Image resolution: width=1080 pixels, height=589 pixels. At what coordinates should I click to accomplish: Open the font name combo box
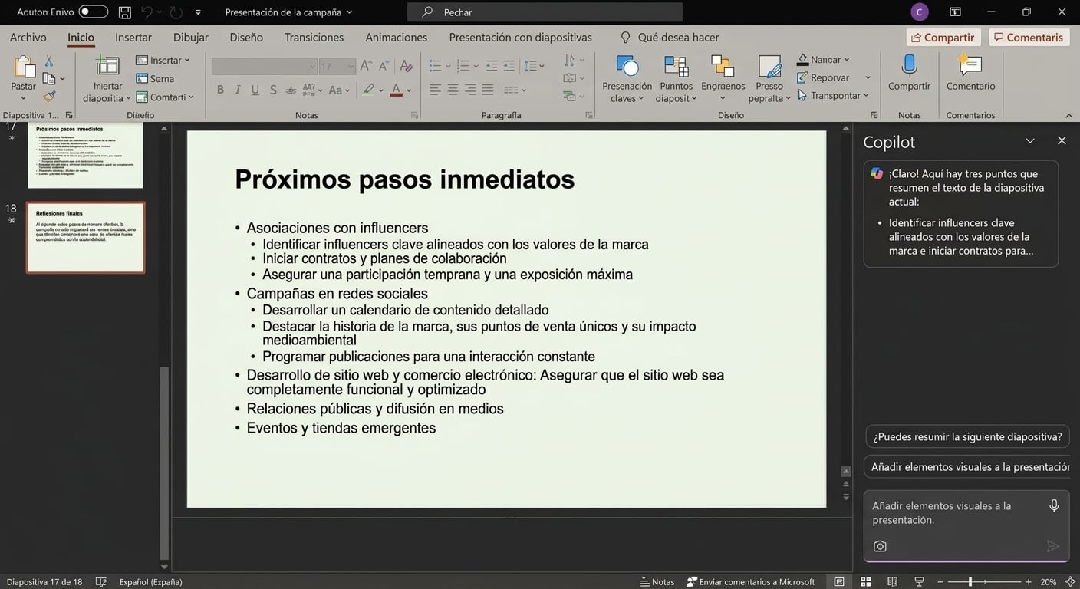pyautogui.click(x=265, y=67)
